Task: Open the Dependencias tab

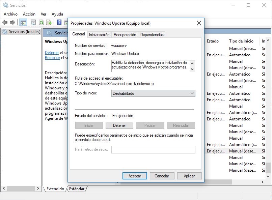Action: coord(152,35)
